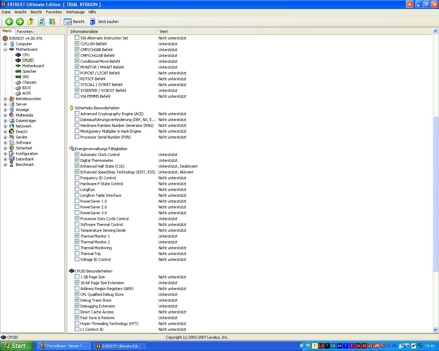
Task: Expand the Datenträger tree node
Action: (5, 121)
